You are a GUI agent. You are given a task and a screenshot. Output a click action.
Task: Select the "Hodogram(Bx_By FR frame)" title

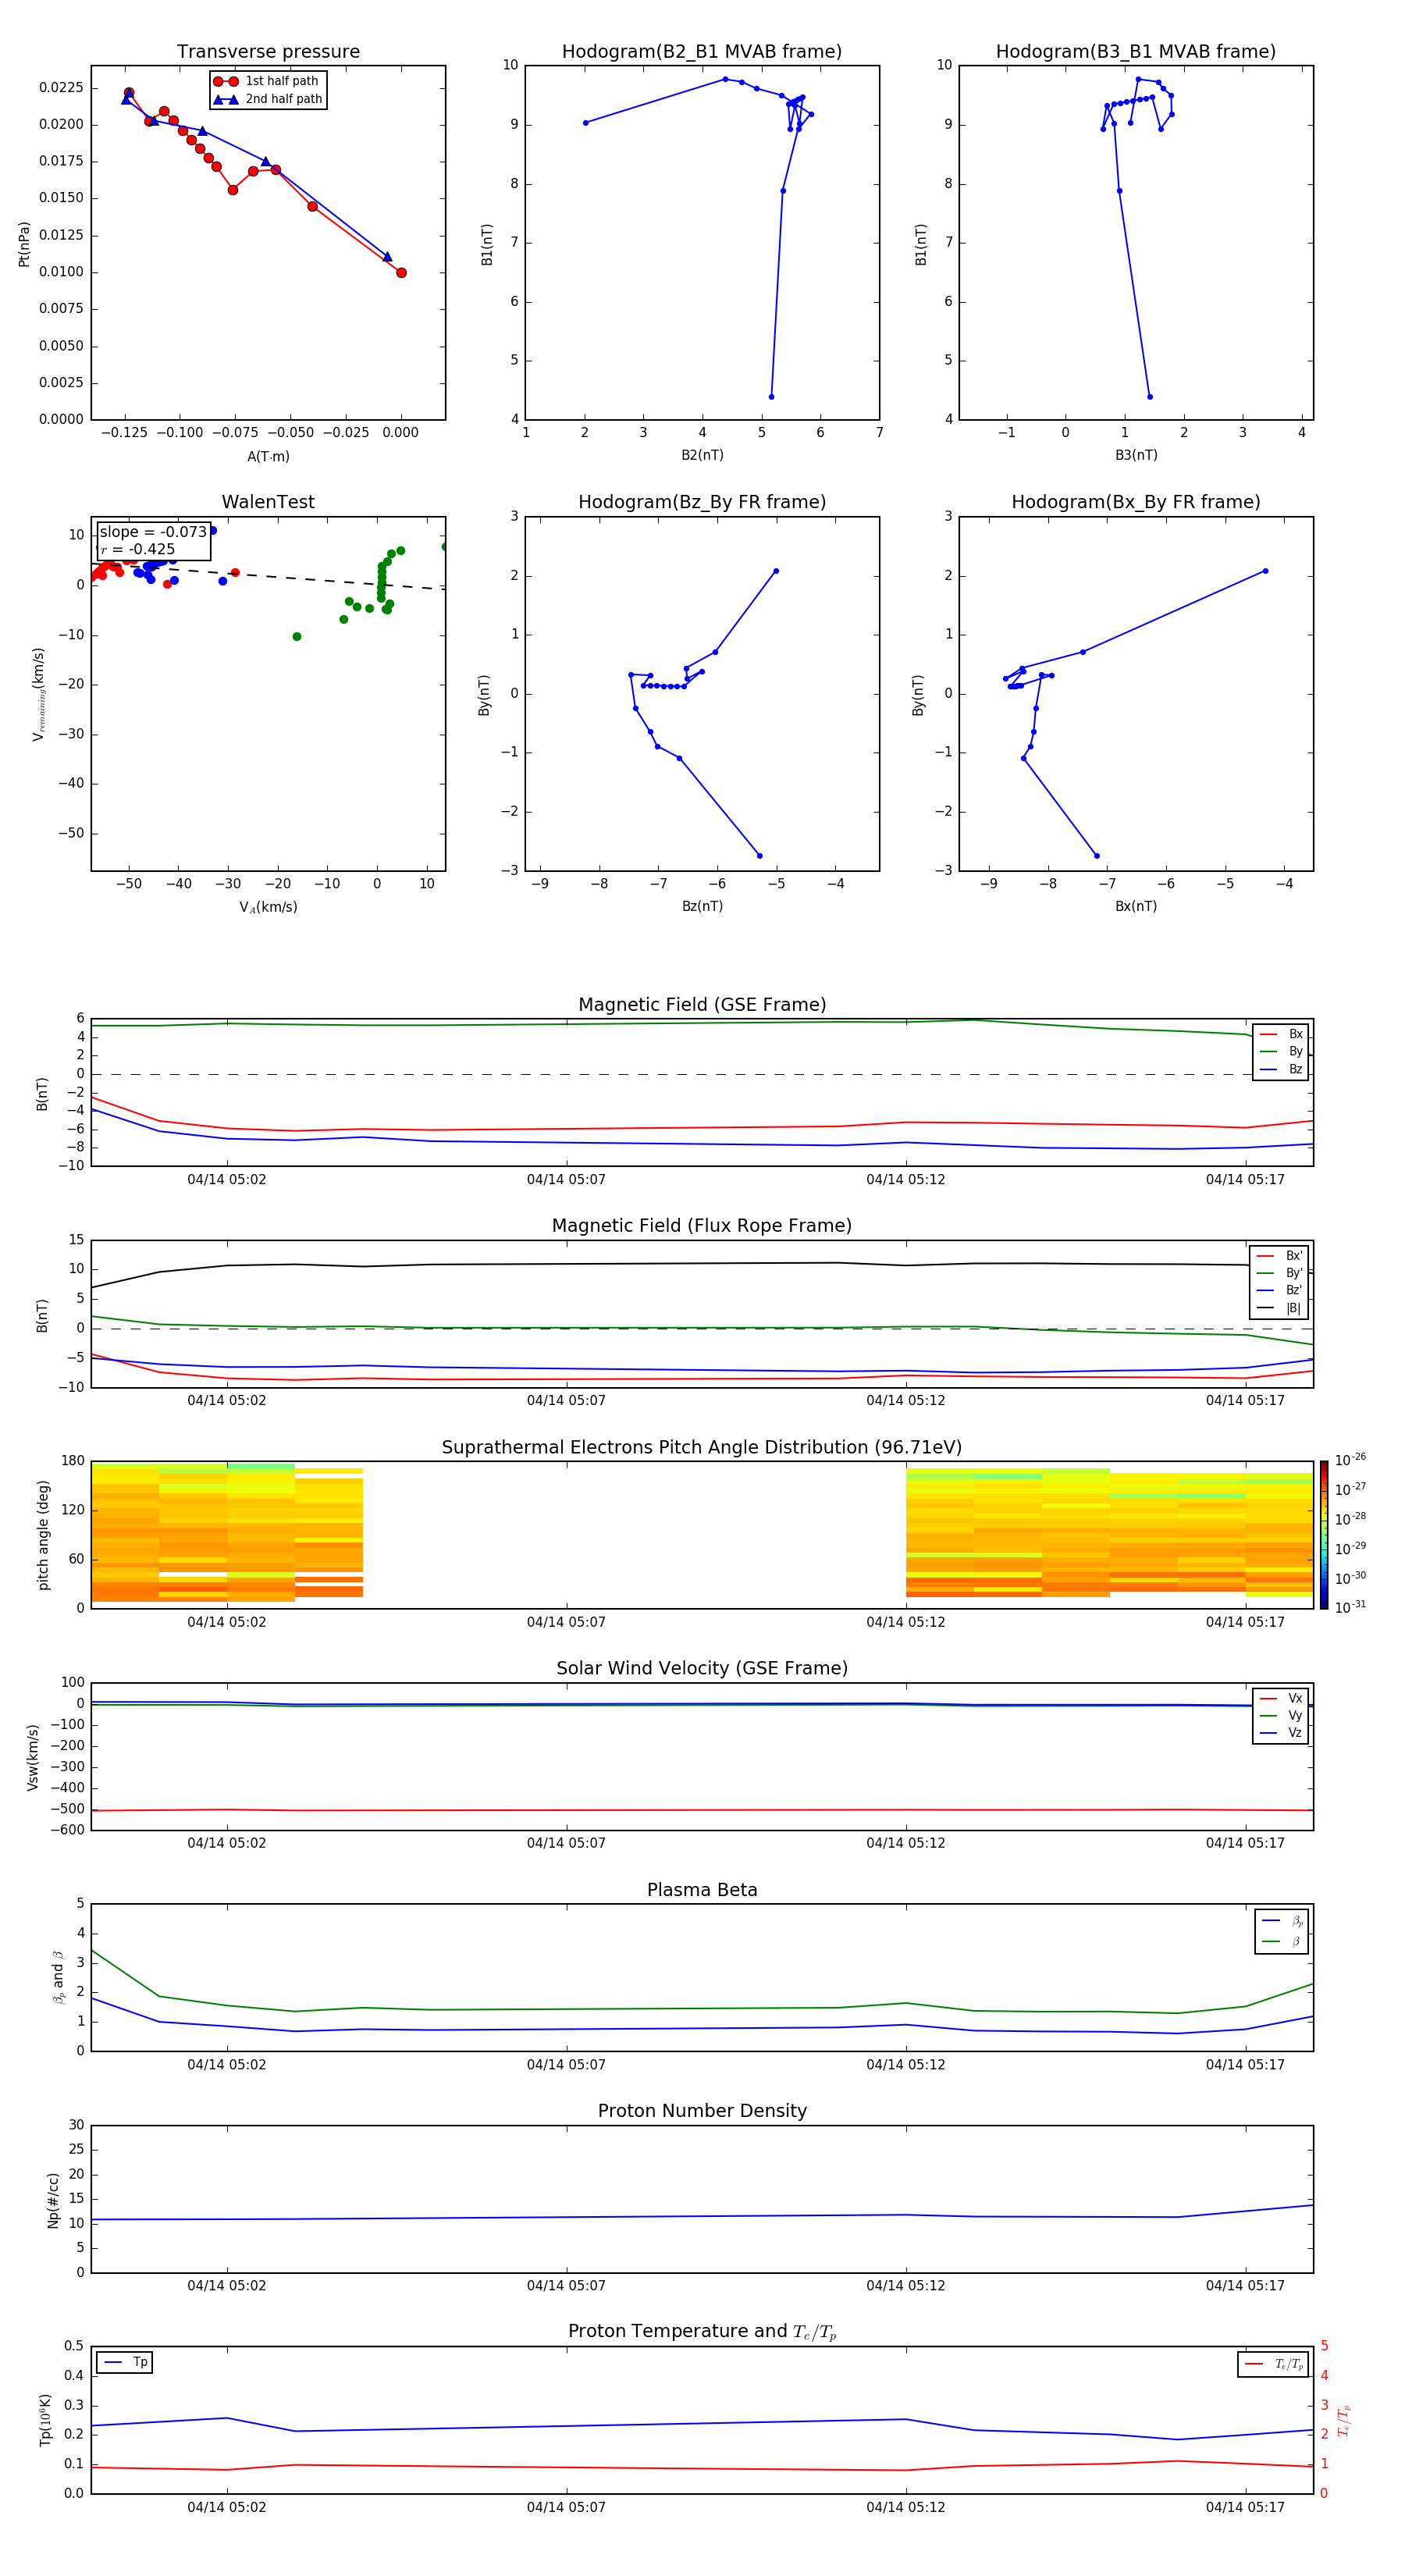(x=1136, y=502)
